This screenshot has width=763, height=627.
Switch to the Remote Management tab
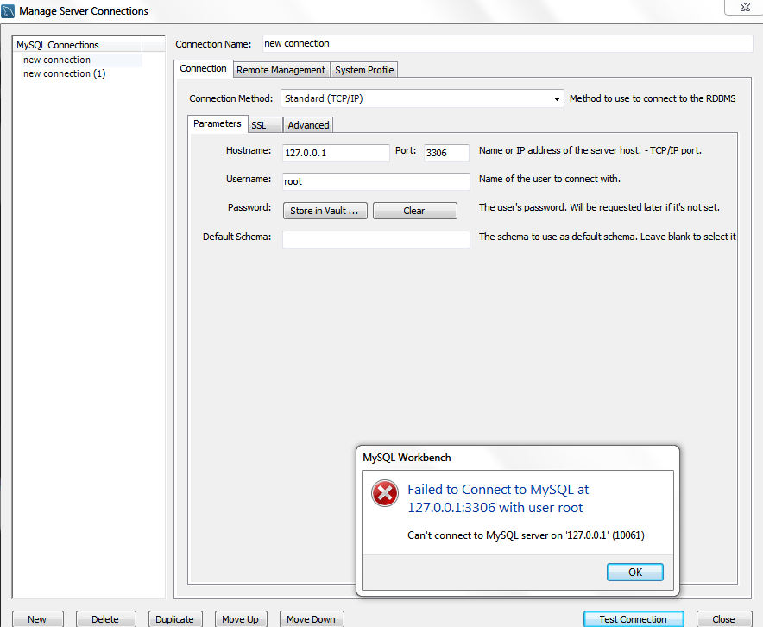[282, 69]
